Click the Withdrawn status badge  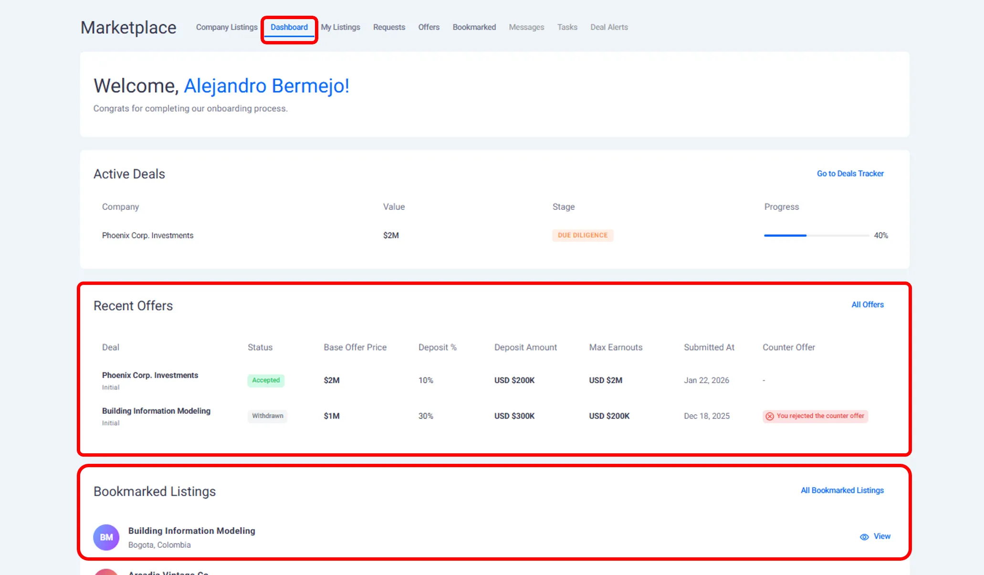click(x=267, y=416)
